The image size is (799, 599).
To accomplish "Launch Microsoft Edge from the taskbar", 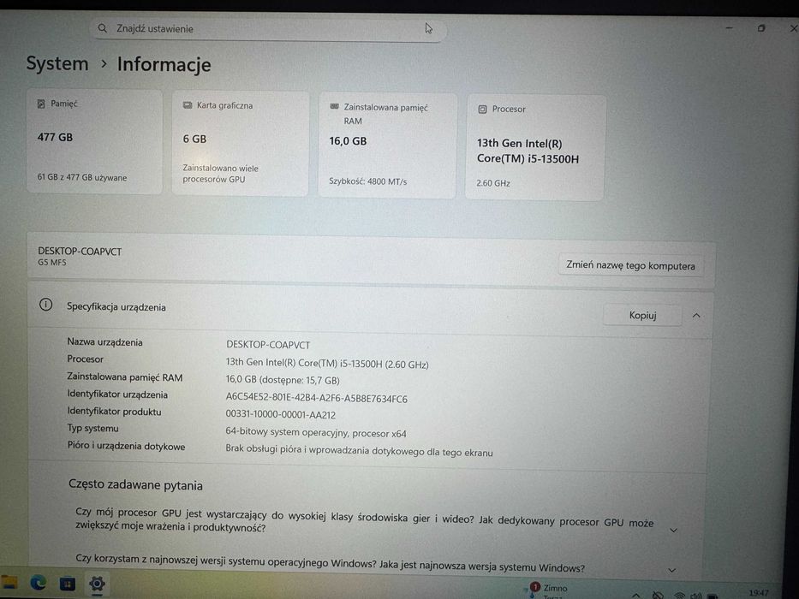I will click(x=39, y=583).
